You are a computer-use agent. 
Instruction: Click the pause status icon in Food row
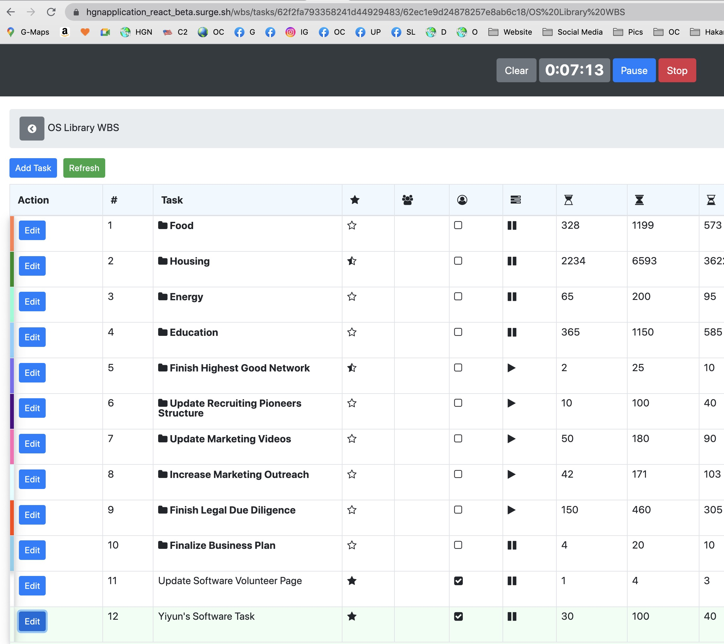[x=512, y=225]
